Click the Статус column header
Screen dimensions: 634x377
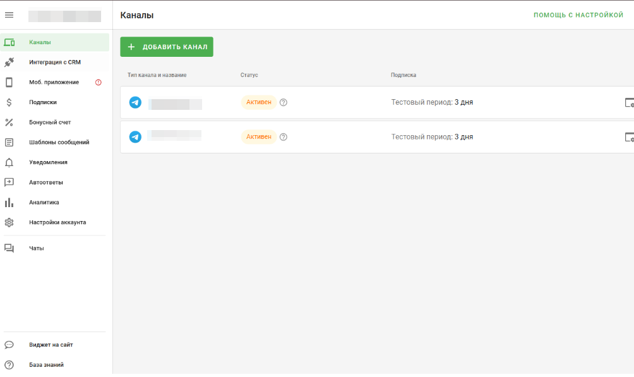(x=249, y=75)
